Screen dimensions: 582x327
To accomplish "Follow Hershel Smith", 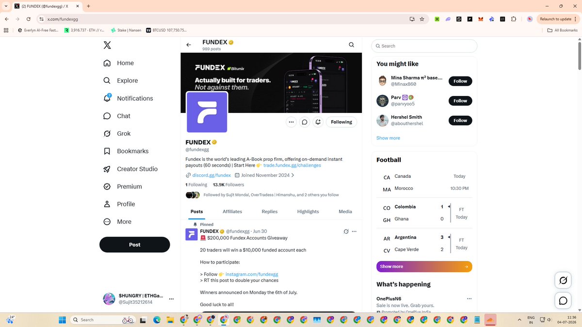I will tap(460, 120).
